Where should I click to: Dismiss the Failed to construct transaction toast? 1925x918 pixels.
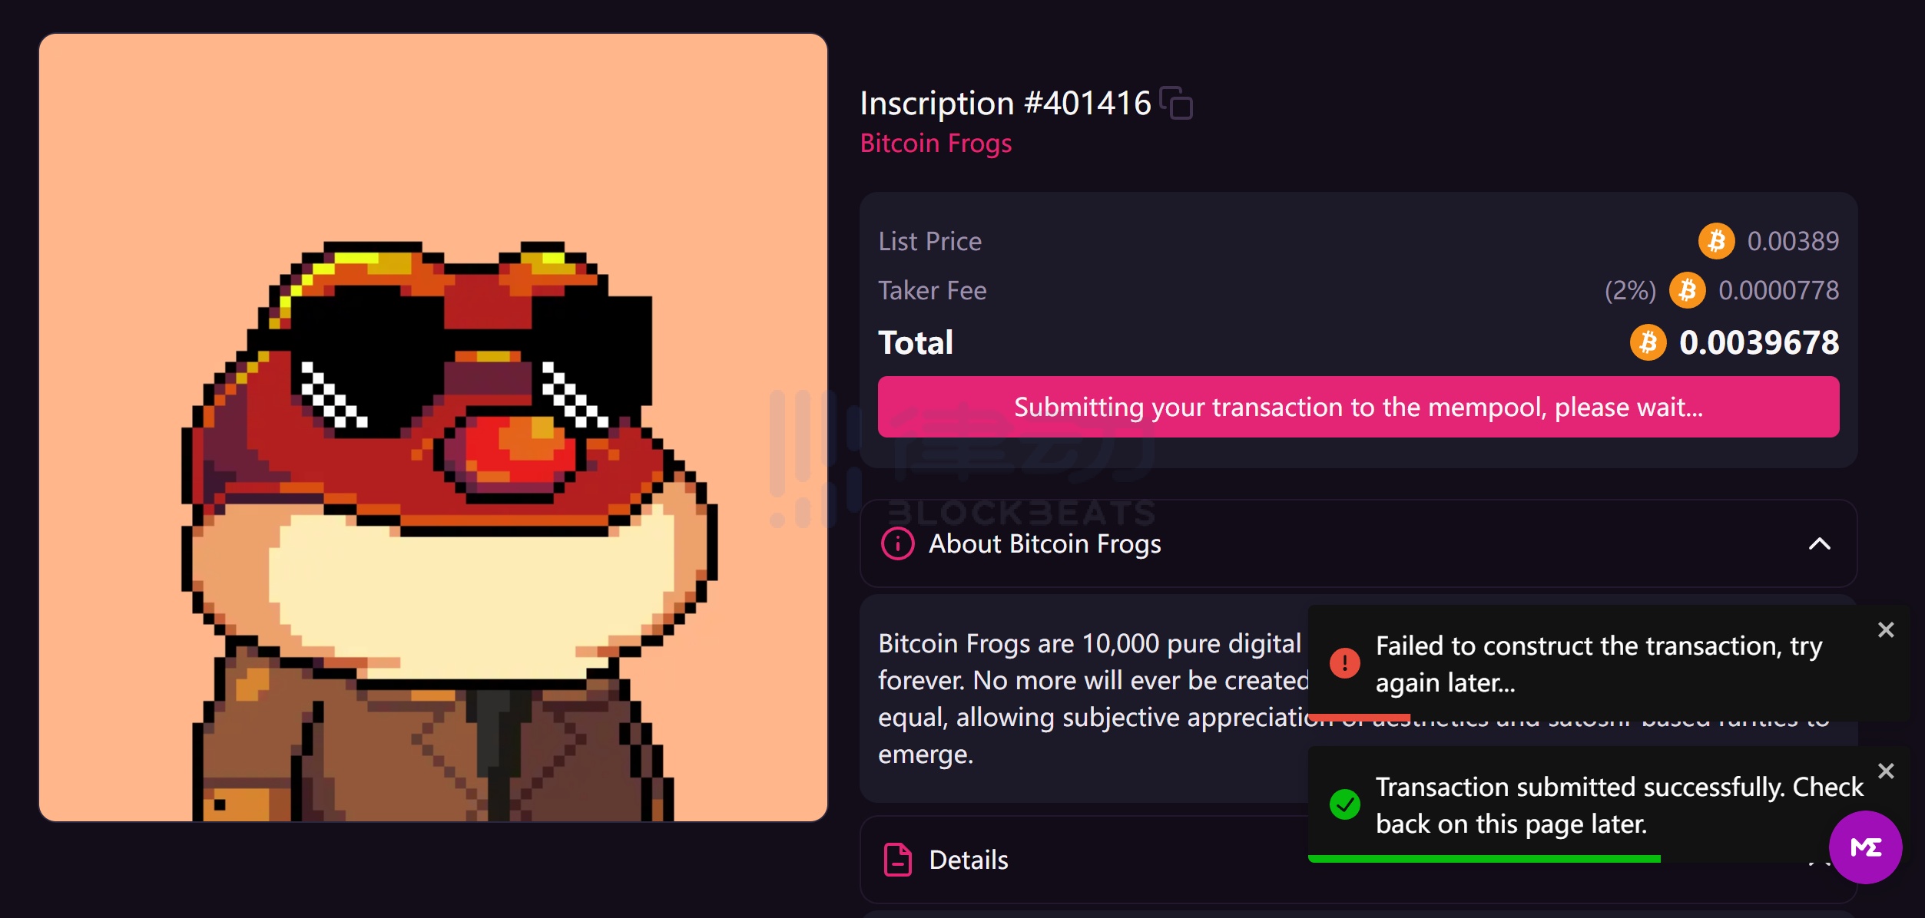point(1886,630)
